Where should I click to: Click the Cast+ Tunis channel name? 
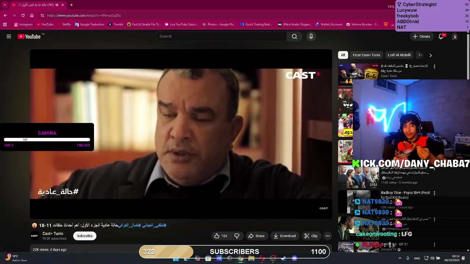(x=53, y=234)
